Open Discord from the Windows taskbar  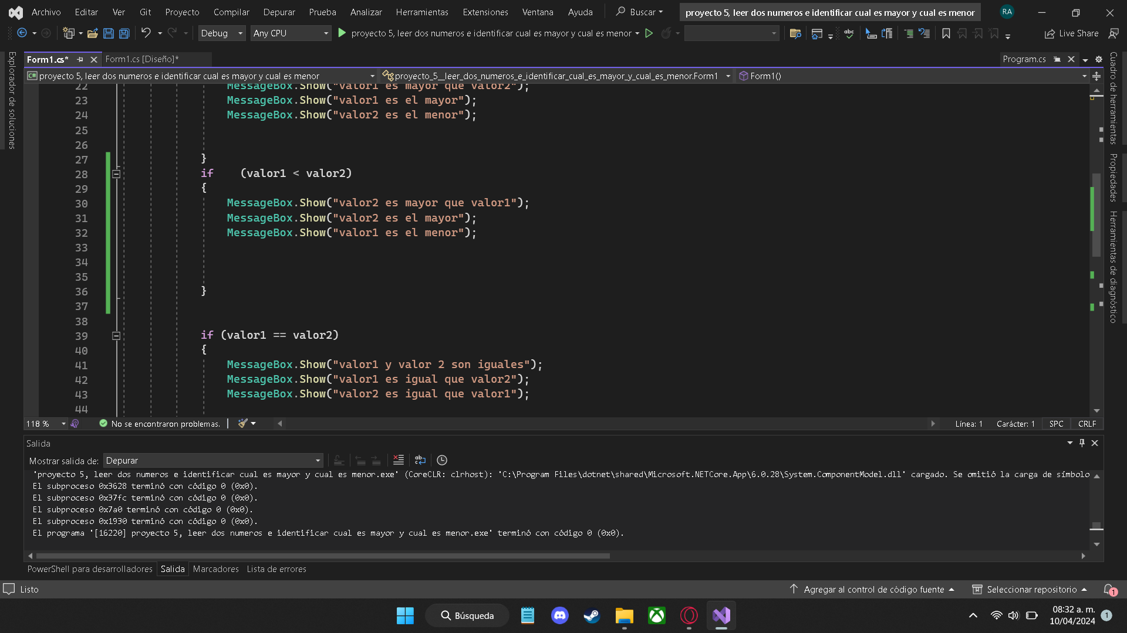pyautogui.click(x=559, y=615)
